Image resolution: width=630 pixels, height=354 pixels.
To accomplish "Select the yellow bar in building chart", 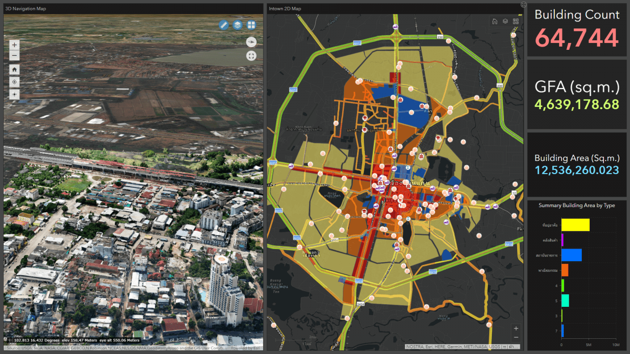I will tap(575, 225).
